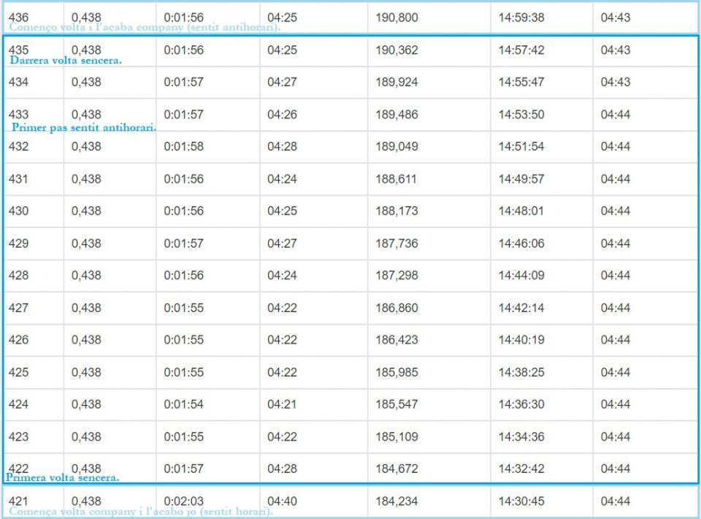
Task: Click cumulative distance 187,298
Action: click(397, 275)
